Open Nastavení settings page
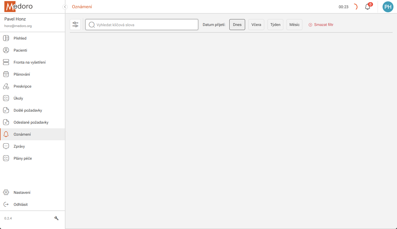 (22, 192)
